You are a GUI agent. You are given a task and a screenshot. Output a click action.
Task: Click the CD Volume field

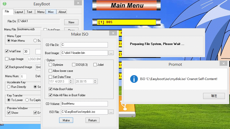click(84, 104)
